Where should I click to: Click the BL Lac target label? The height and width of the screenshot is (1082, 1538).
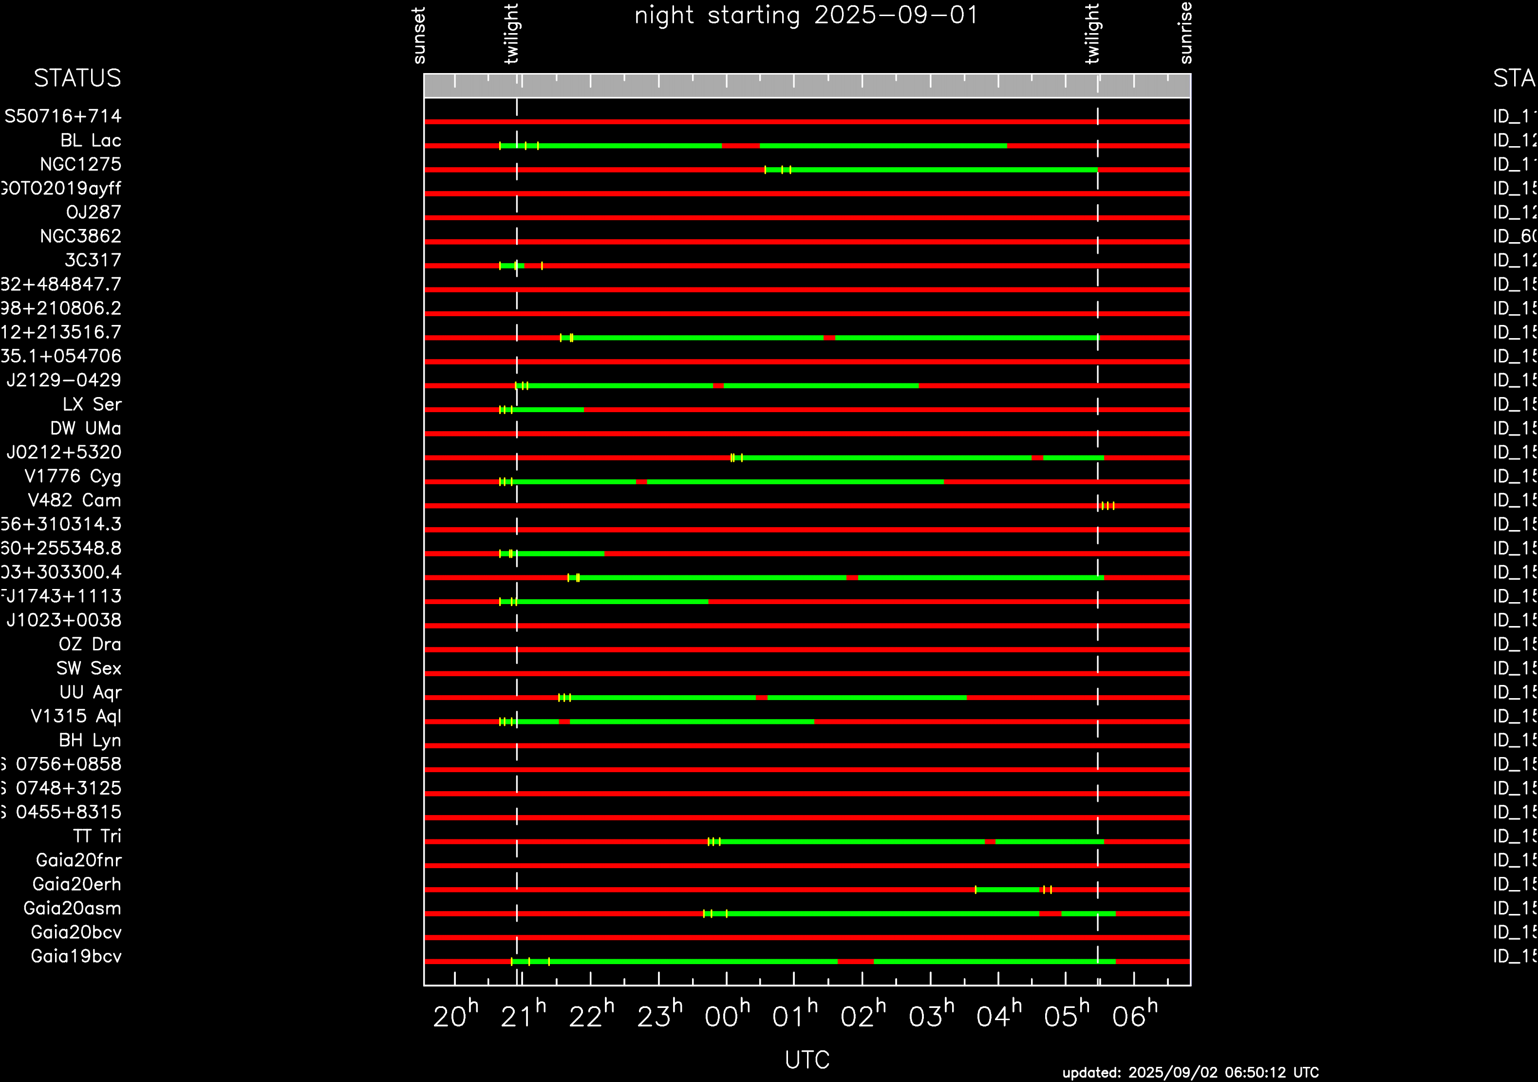(91, 140)
